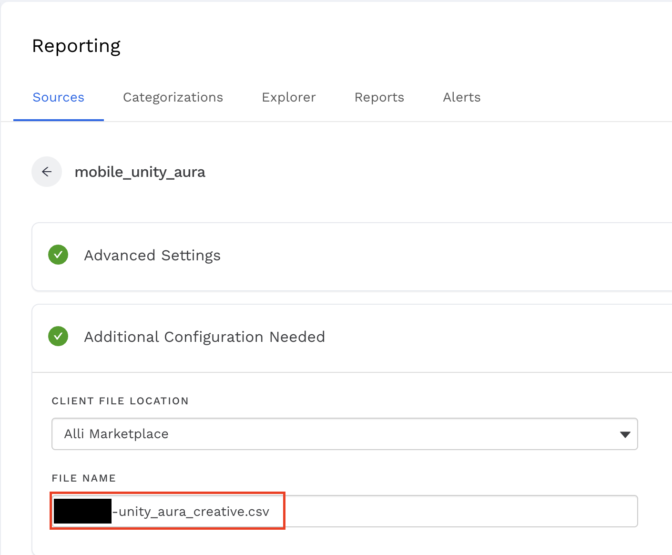Click the green checkmark beside Additional Configuration Needed
The image size is (672, 555).
point(58,337)
